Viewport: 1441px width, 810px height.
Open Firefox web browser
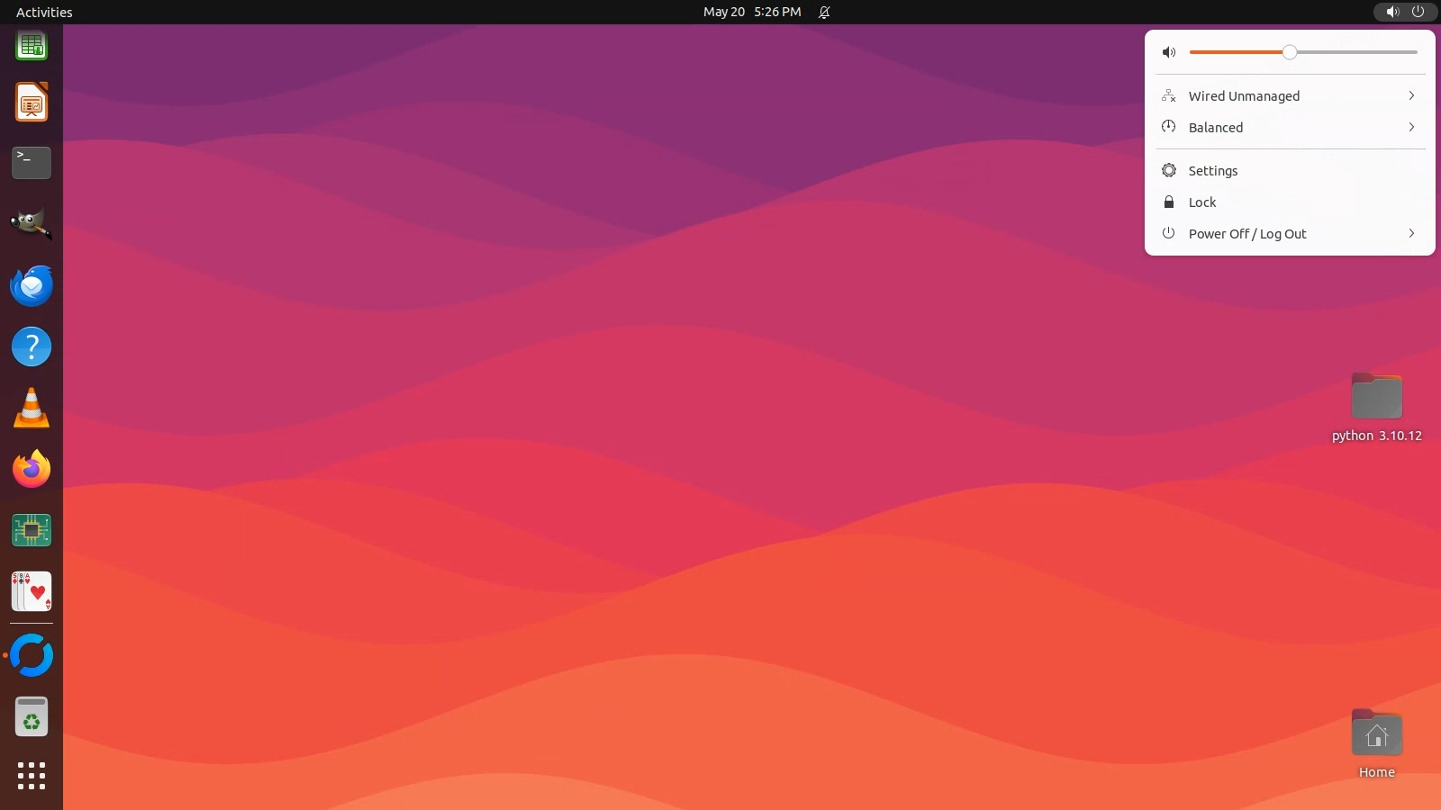[x=32, y=469]
